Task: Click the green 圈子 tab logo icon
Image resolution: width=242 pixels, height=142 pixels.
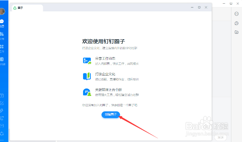Action: tap(15, 8)
